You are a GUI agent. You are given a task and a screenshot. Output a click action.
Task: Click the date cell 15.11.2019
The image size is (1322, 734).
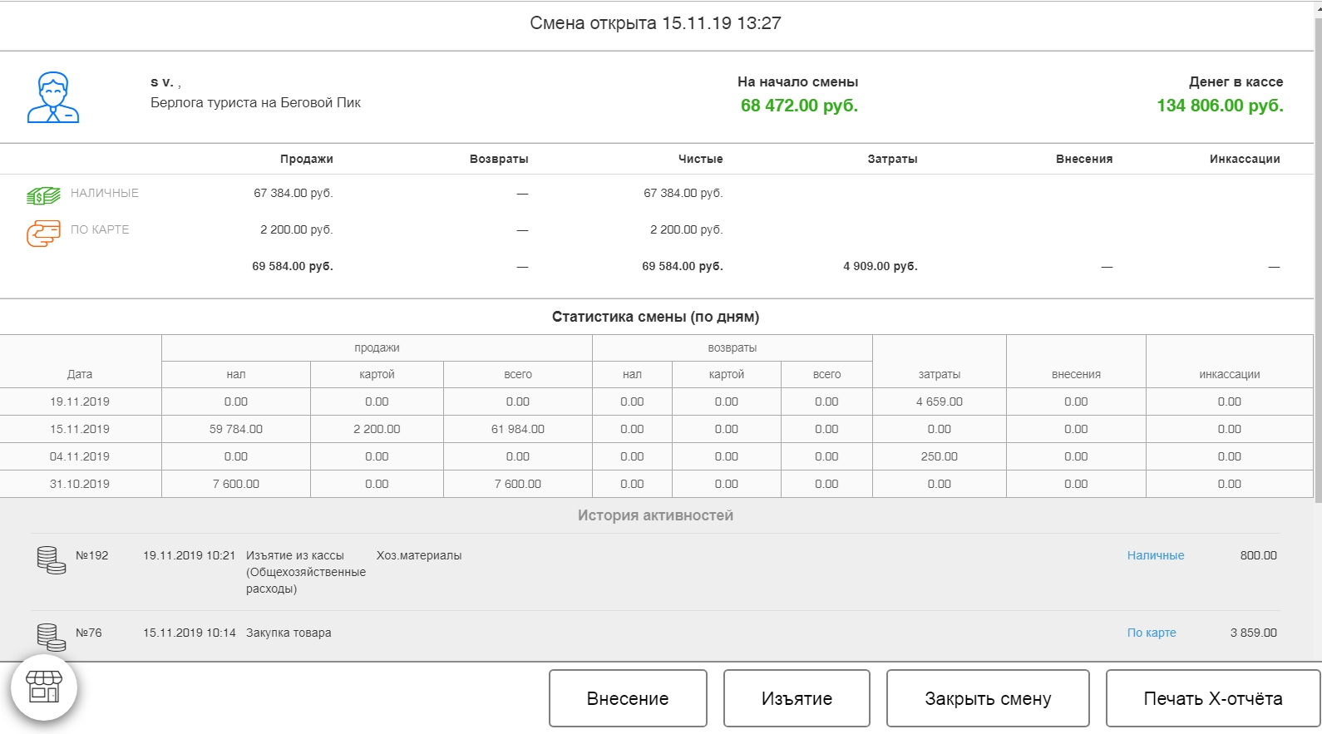click(x=80, y=429)
